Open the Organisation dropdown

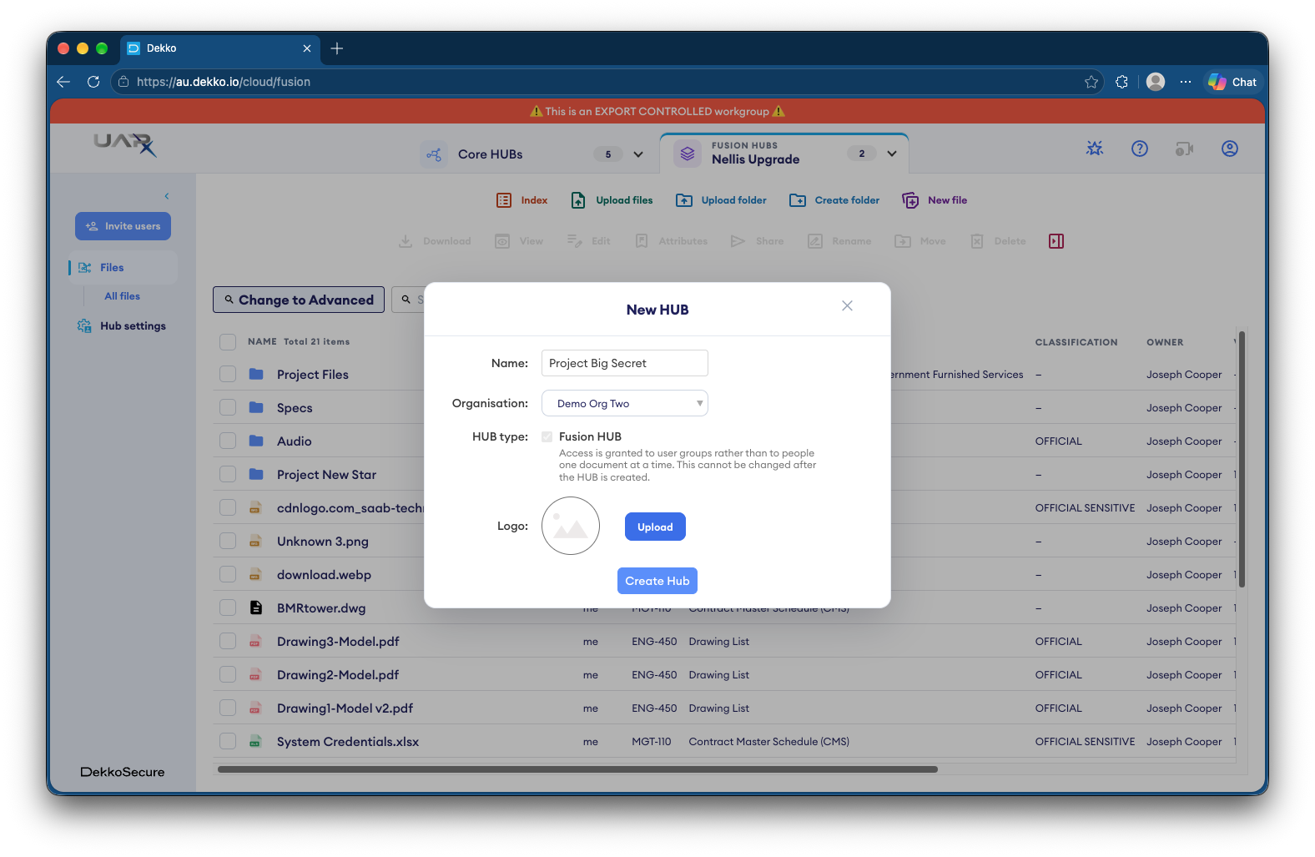pos(625,403)
